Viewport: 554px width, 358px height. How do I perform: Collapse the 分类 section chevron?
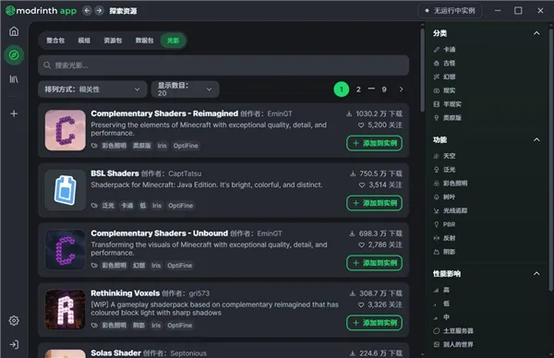click(x=536, y=33)
